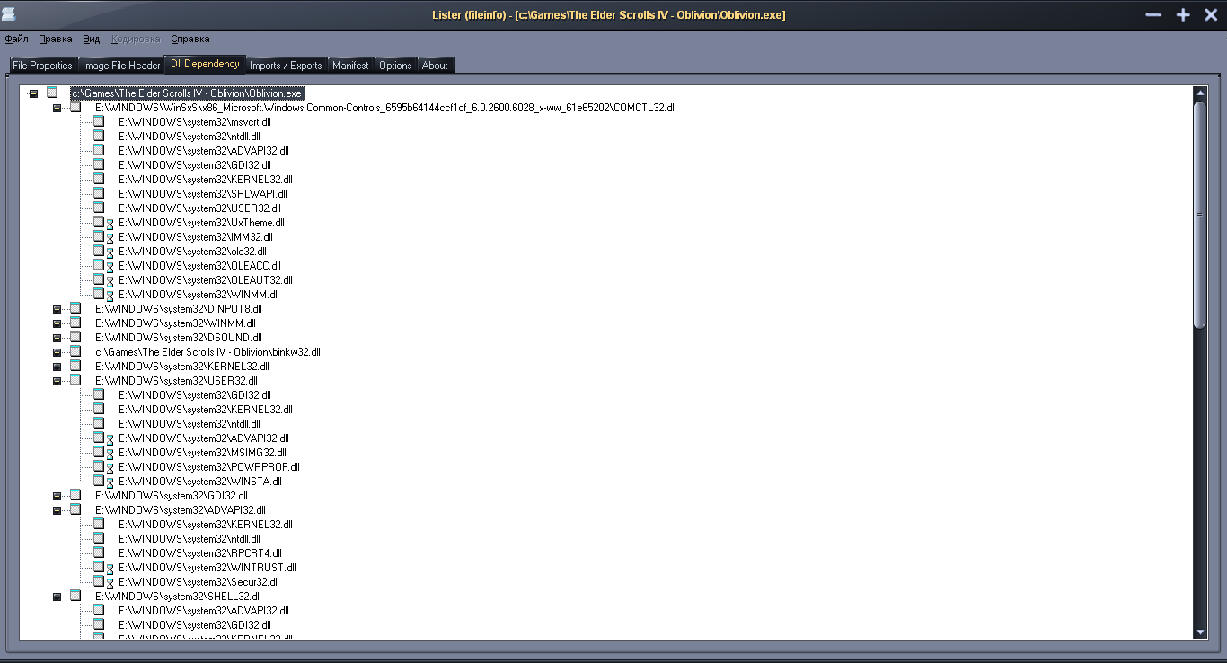Collapse the SHELL32.dll branch
The image size is (1227, 663).
pyautogui.click(x=57, y=596)
